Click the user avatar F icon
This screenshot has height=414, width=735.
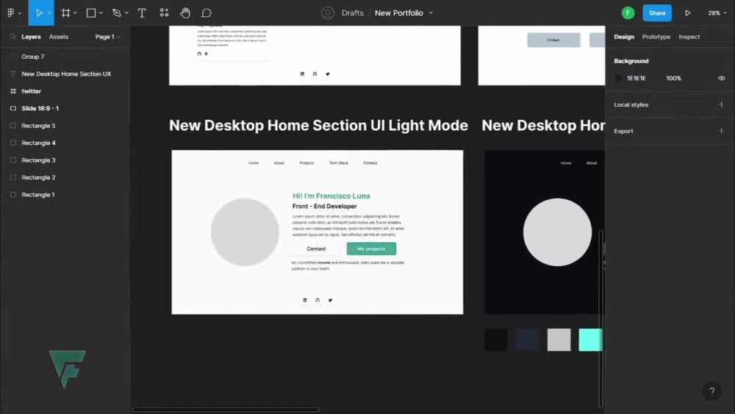(628, 13)
